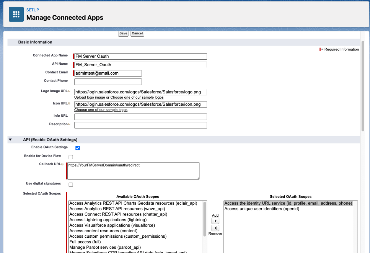Click the Save button
The width and height of the screenshot is (370, 253).
(123, 33)
